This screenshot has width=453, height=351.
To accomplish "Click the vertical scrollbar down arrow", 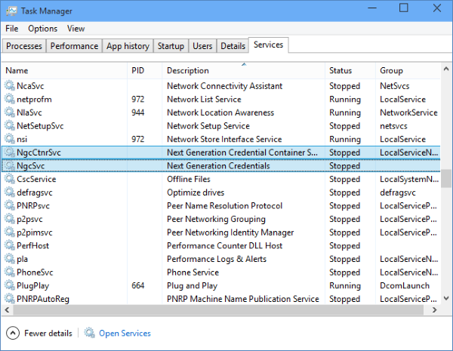I will coord(446,299).
